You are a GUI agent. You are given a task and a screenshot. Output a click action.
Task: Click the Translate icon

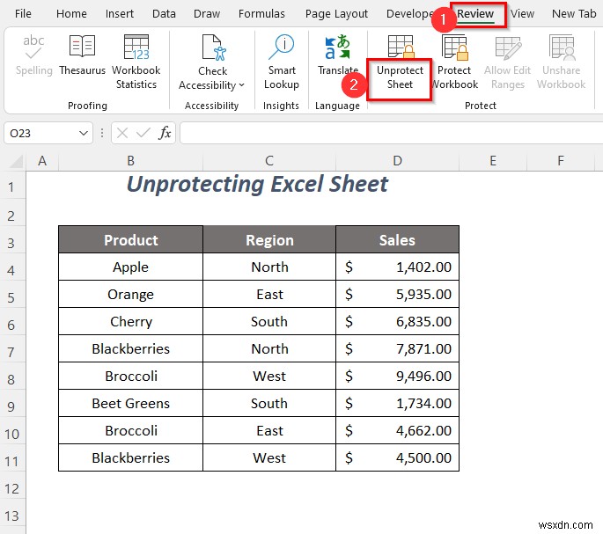tap(337, 48)
